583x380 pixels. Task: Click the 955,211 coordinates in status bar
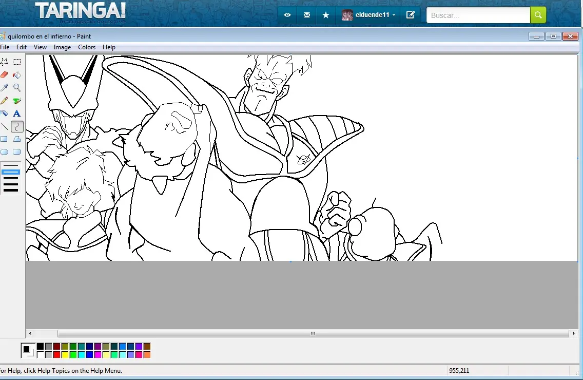[459, 371]
